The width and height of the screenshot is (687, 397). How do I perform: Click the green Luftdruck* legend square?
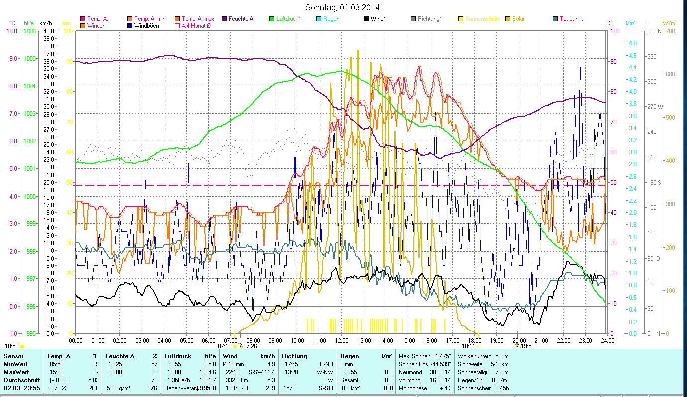(x=272, y=19)
